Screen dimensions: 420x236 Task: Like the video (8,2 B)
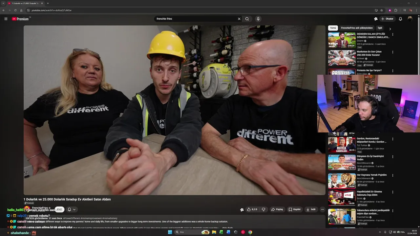pos(252,209)
